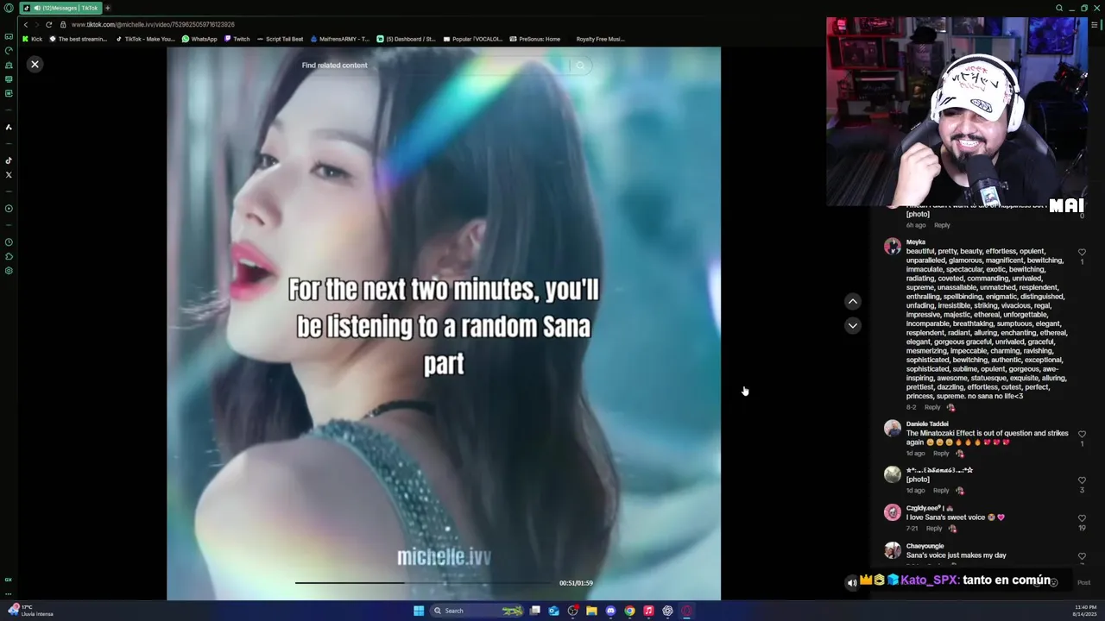
Task: Reply to Czgldy.eee's comment
Action: click(934, 528)
